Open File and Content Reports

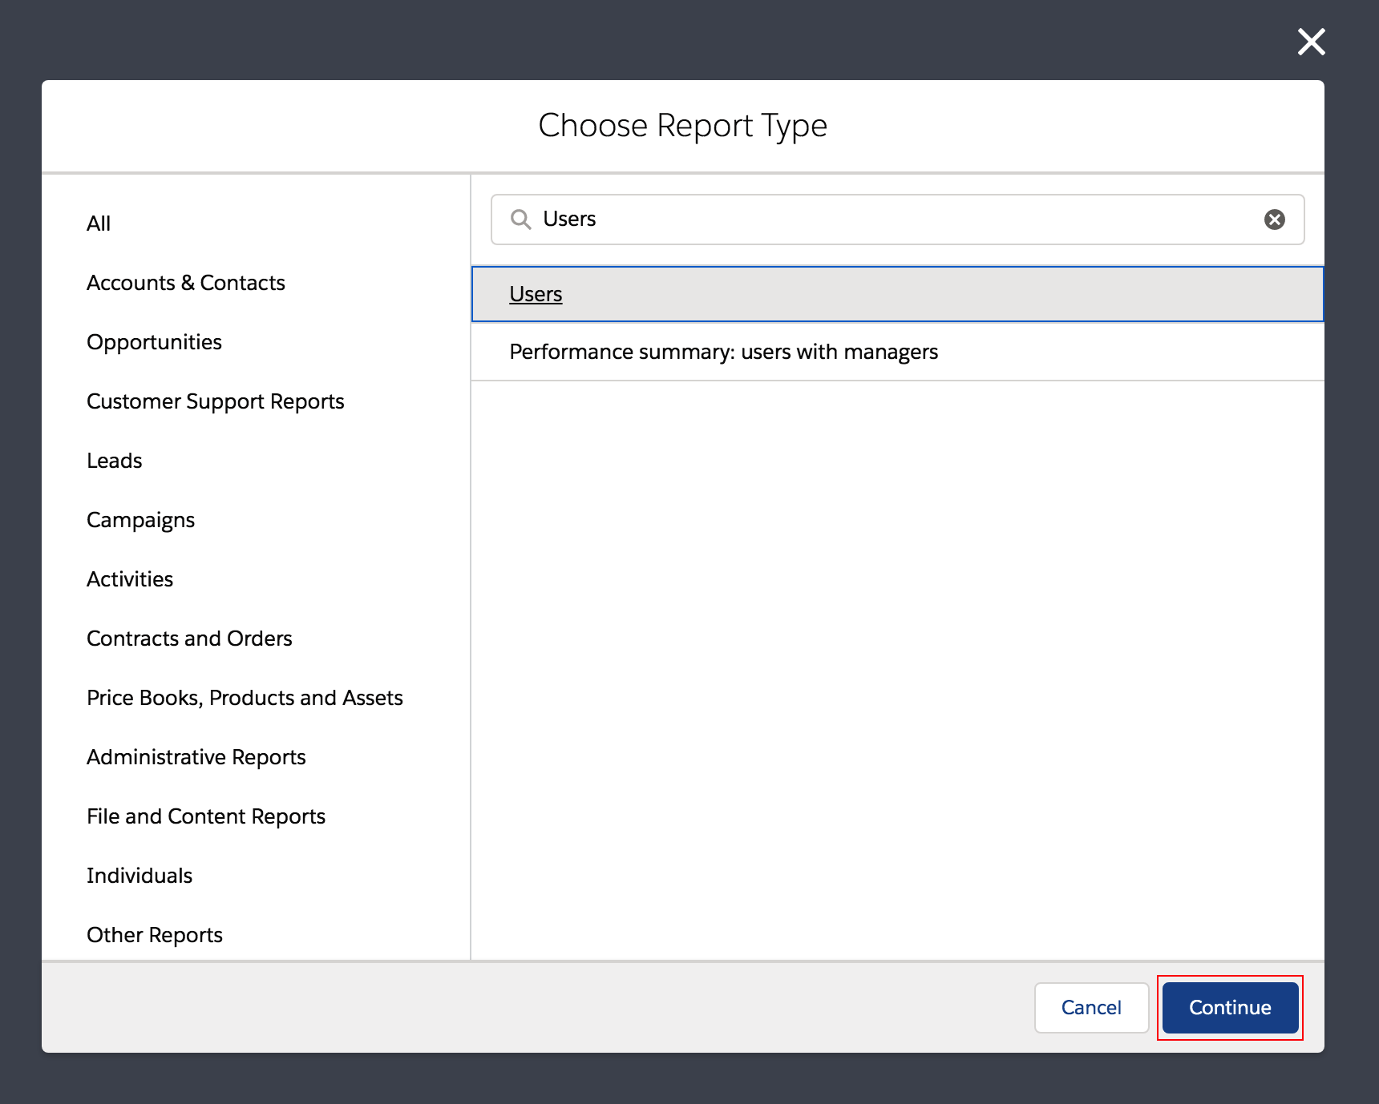point(206,816)
